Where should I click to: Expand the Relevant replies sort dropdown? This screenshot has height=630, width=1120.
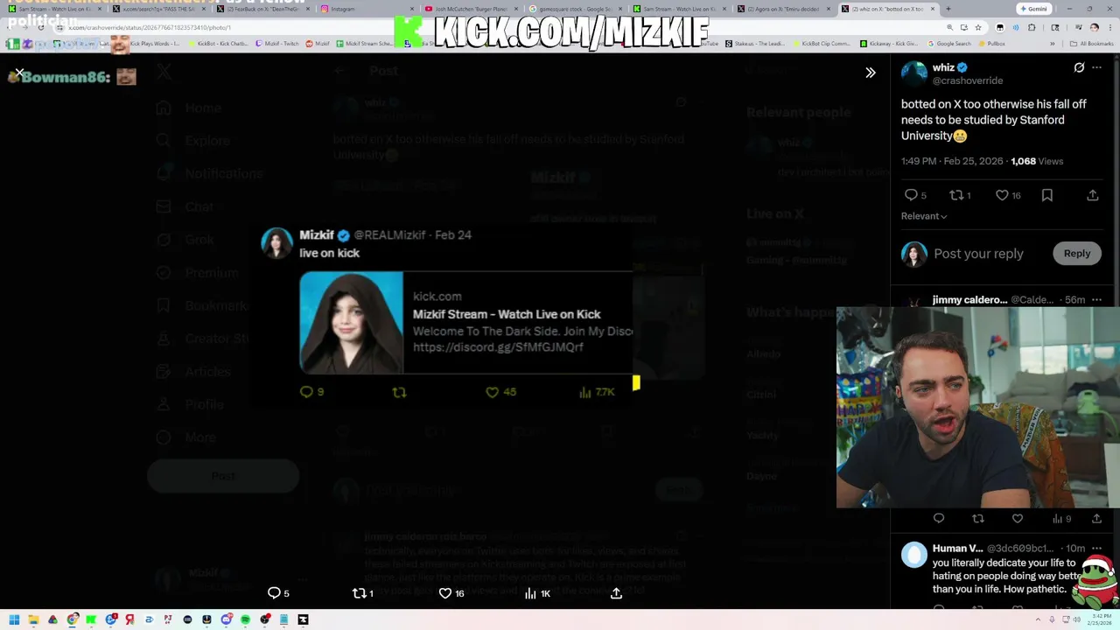pos(924,216)
